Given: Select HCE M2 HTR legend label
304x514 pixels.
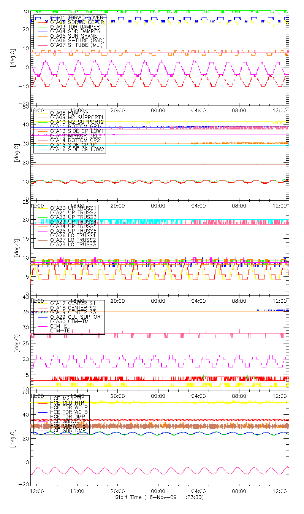Looking at the screenshot, I should click(x=68, y=398).
